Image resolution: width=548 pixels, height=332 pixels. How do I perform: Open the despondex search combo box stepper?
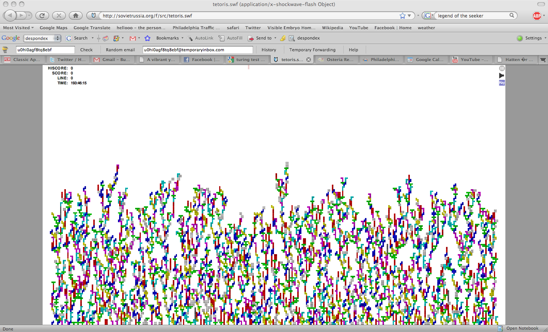coord(57,38)
